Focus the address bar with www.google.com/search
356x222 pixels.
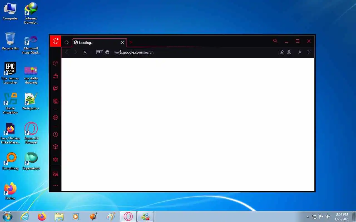pyautogui.click(x=195, y=52)
